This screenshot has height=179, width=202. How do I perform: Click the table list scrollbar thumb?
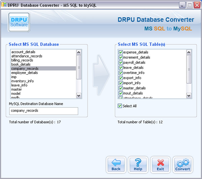tap(189, 69)
